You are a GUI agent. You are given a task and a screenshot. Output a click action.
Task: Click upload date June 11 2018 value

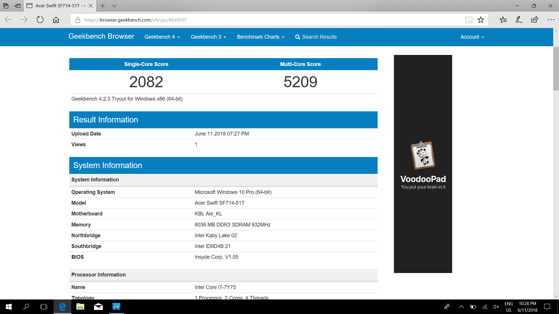coord(222,134)
